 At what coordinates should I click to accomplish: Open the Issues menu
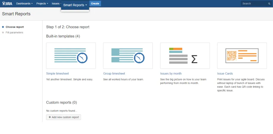coord(56,4)
